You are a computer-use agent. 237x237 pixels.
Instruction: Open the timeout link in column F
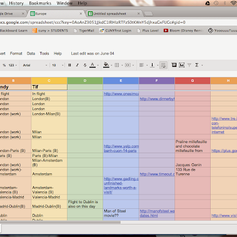(x=157, y=174)
